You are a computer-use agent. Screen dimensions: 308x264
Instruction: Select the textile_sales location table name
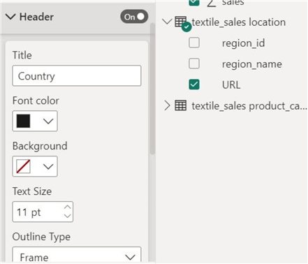[239, 22]
